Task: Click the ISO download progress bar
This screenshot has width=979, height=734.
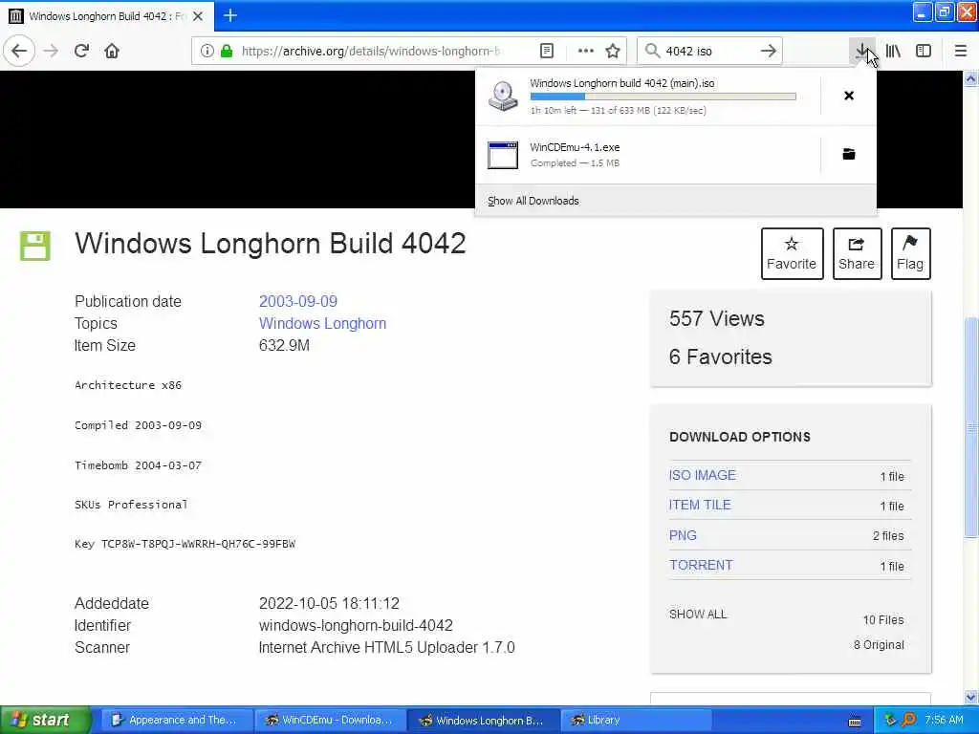Action: [x=664, y=97]
